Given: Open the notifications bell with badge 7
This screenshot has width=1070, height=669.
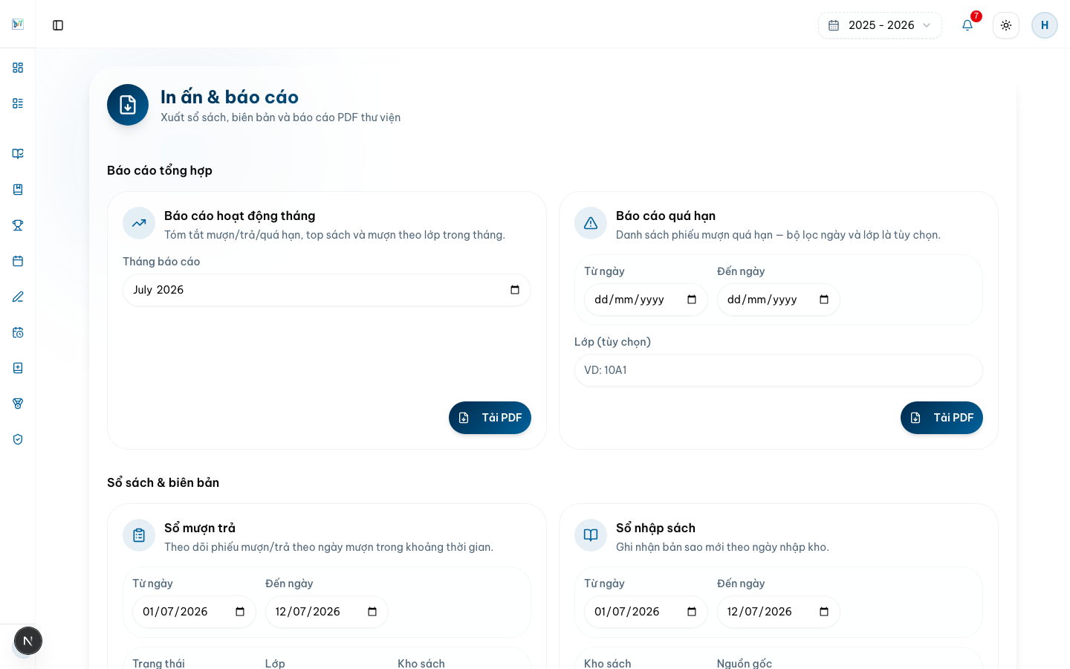Looking at the screenshot, I should [x=967, y=25].
